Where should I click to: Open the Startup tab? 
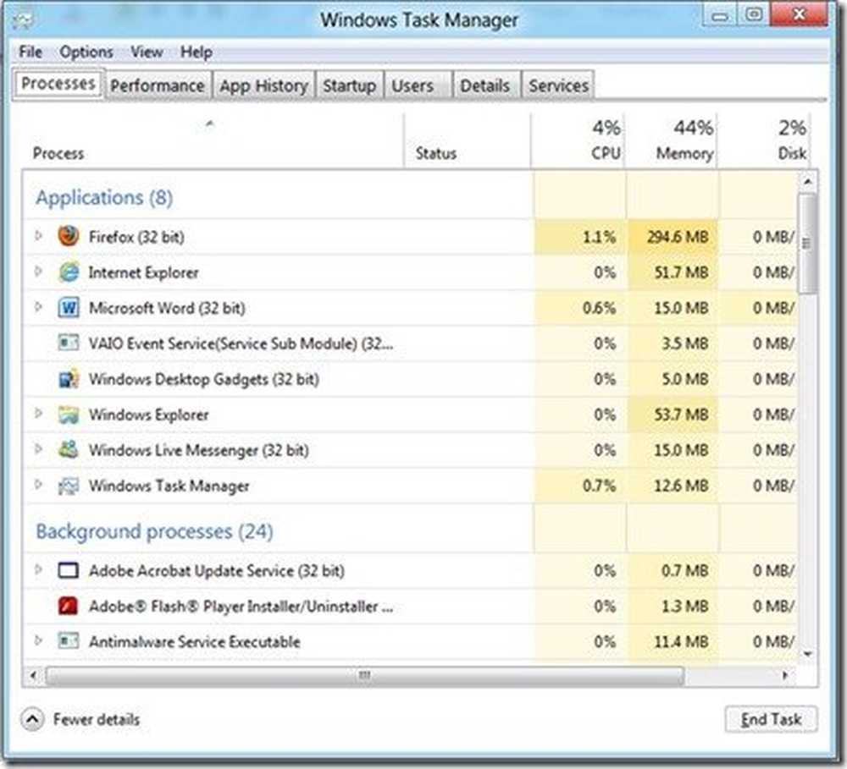(349, 85)
